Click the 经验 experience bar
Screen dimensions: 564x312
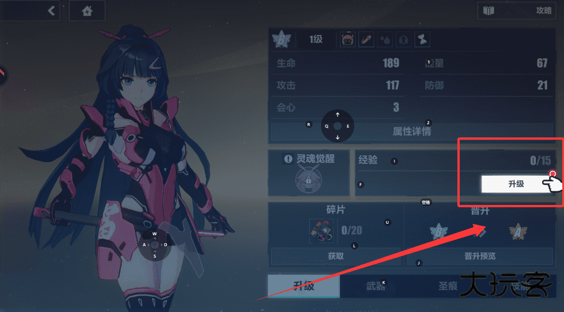455,160
